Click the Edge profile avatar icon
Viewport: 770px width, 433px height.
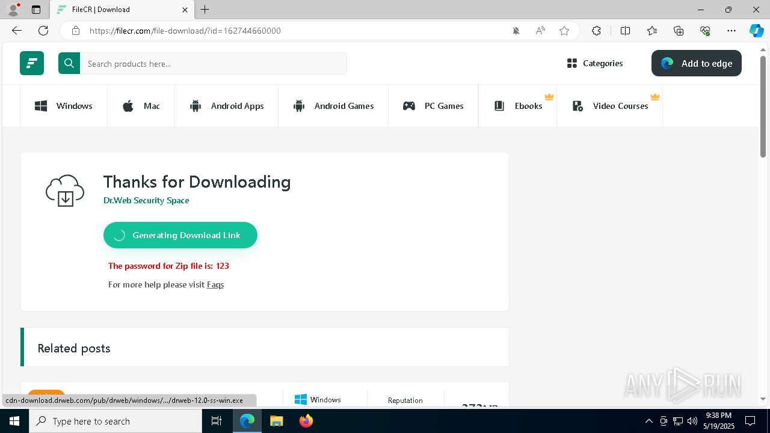tap(13, 10)
